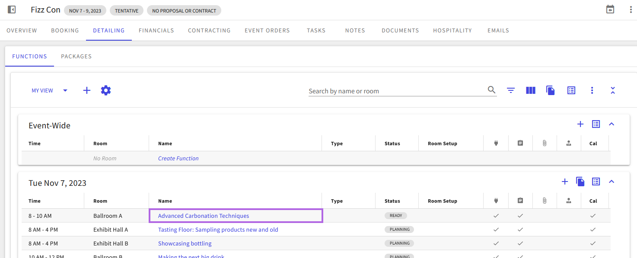Click the staffing person column icon in Event-Wide

(x=569, y=143)
